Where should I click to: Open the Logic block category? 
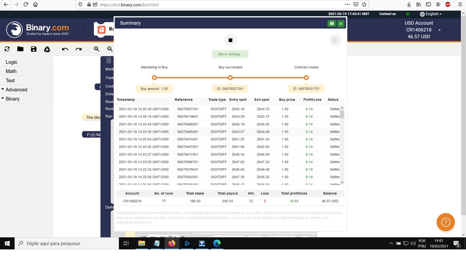(x=12, y=62)
